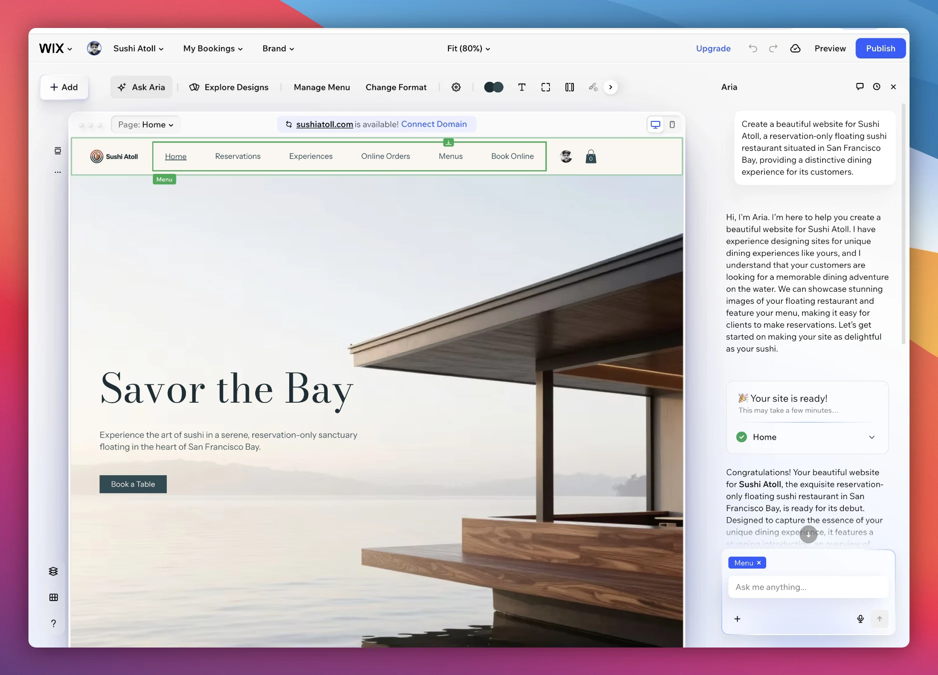
Task: Open the color theme swatch toggle
Action: coord(493,87)
